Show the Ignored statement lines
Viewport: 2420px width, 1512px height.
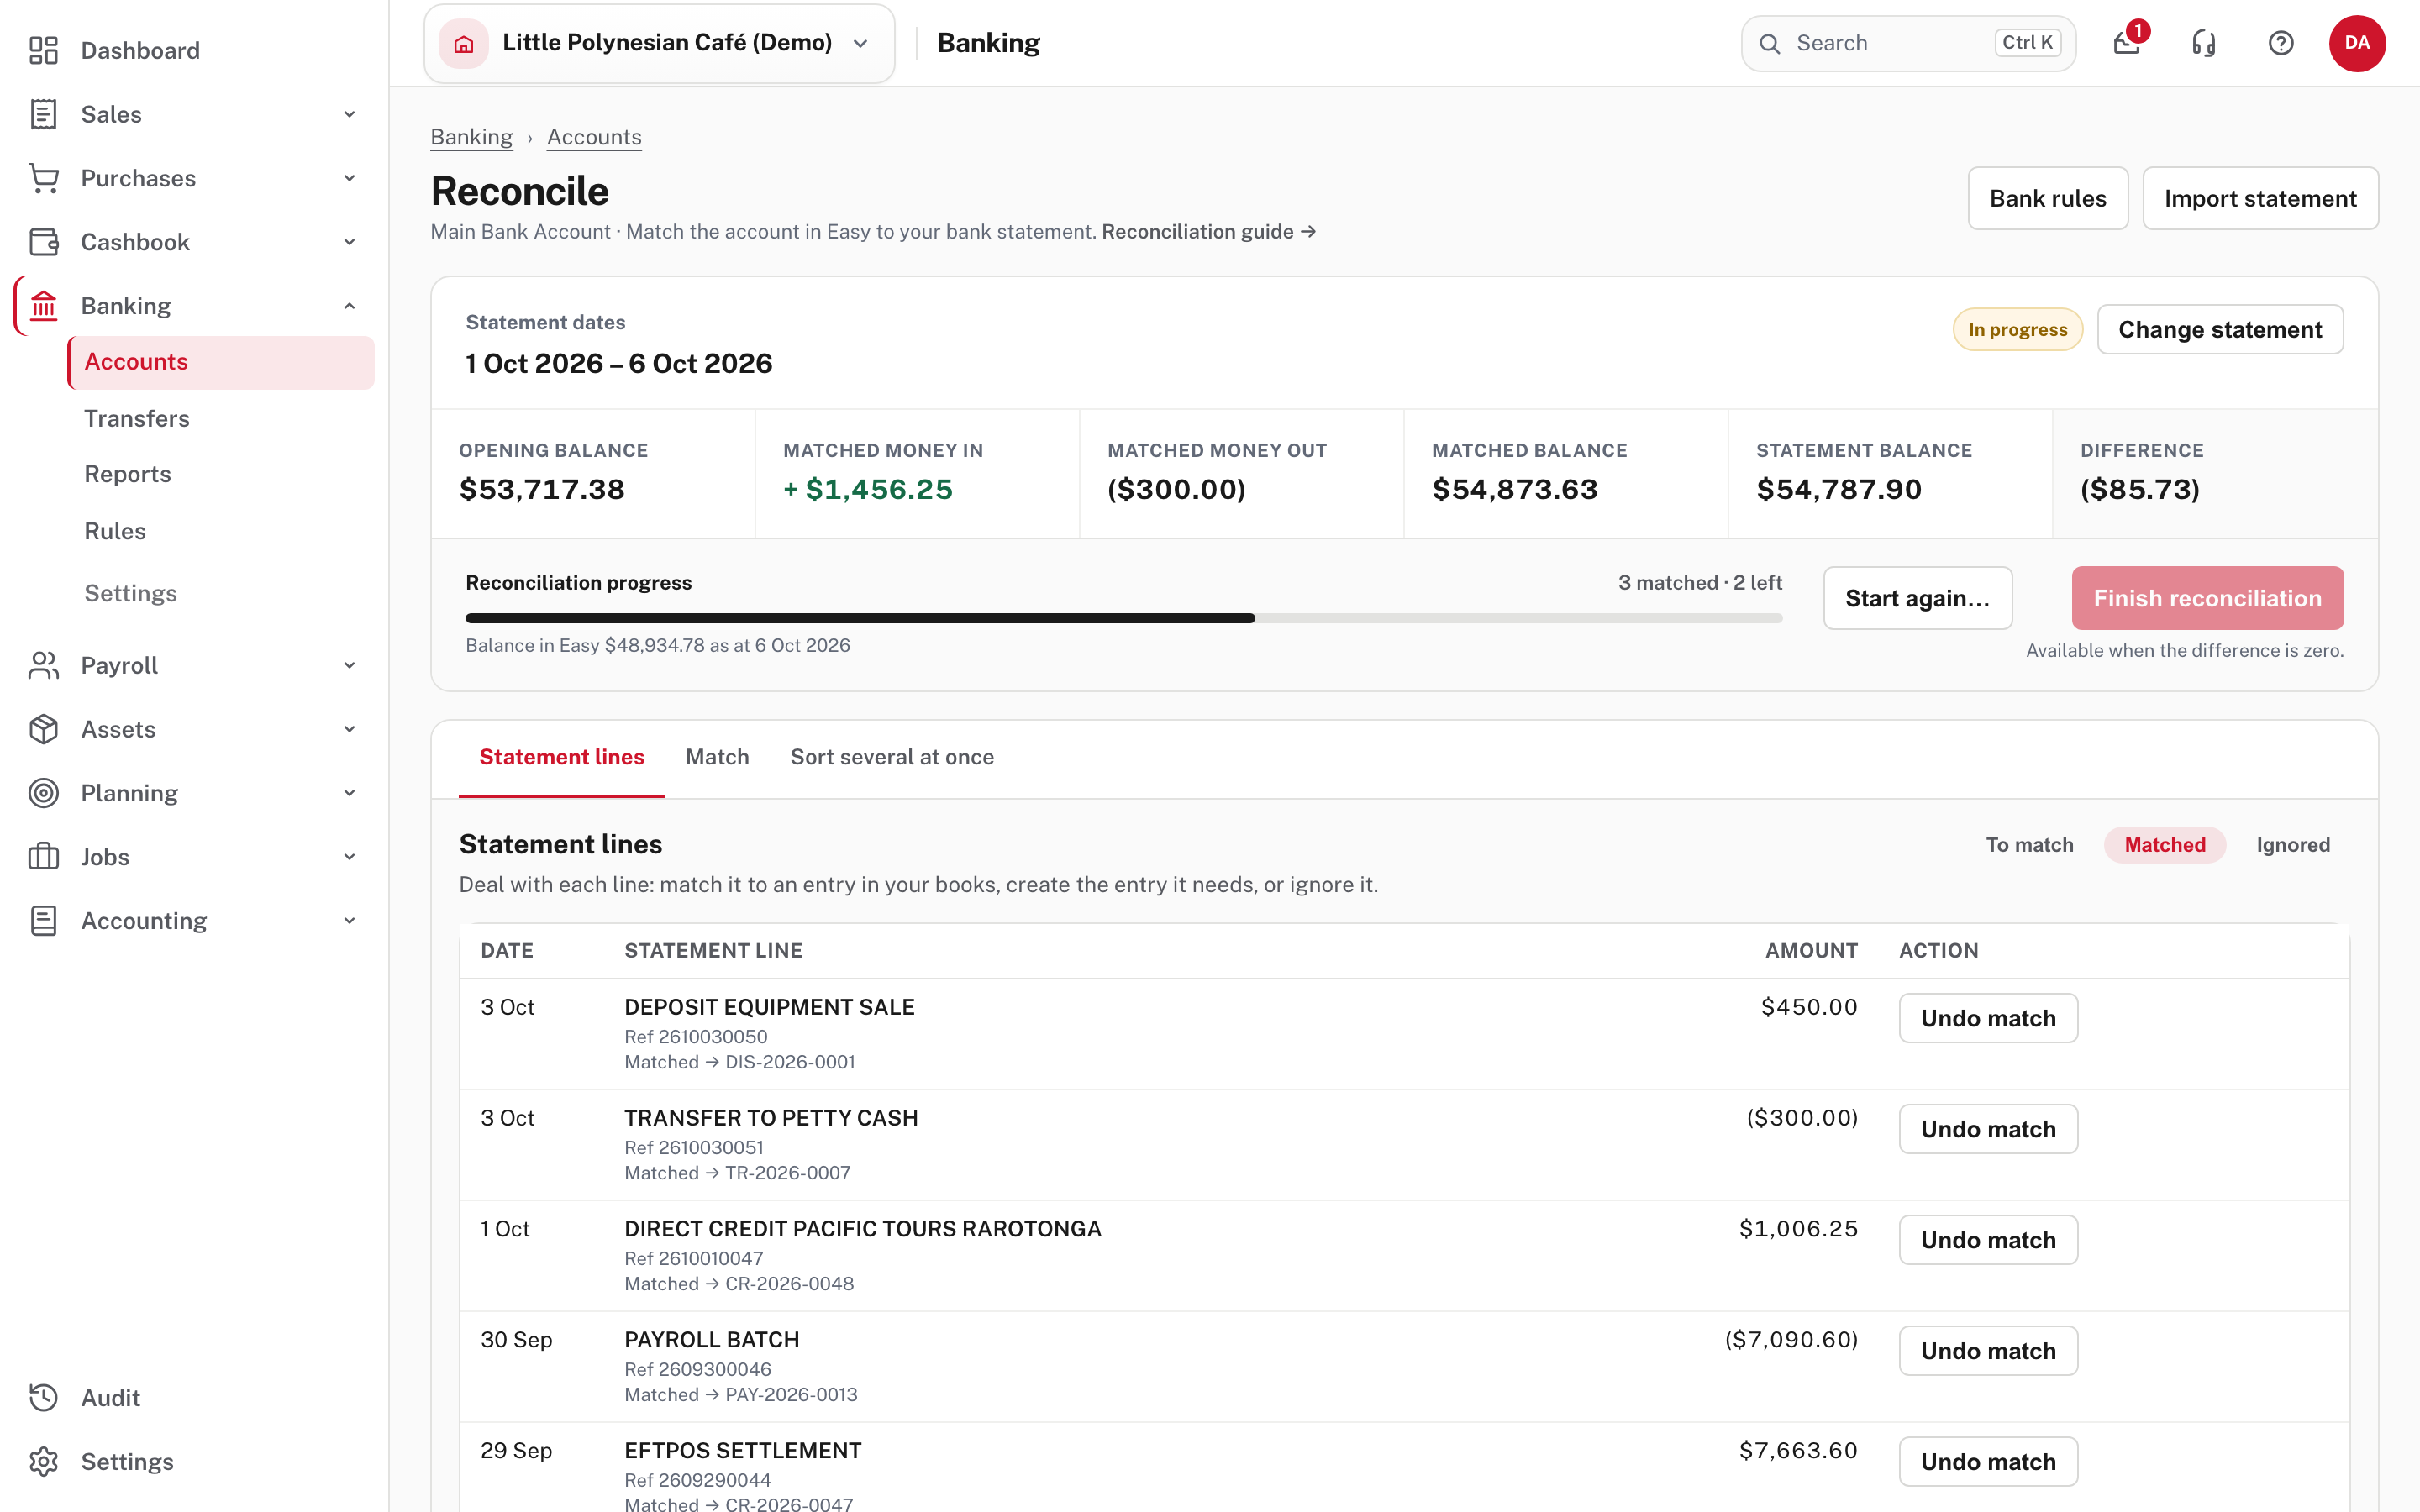2293,845
